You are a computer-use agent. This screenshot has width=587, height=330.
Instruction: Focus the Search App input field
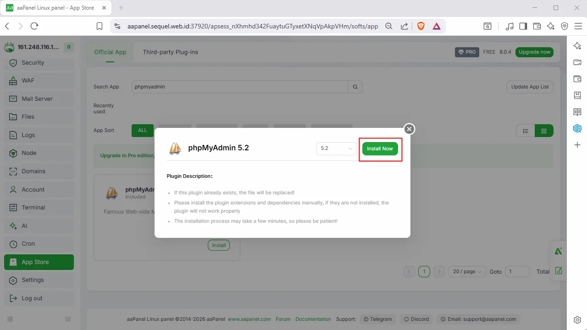click(x=239, y=87)
